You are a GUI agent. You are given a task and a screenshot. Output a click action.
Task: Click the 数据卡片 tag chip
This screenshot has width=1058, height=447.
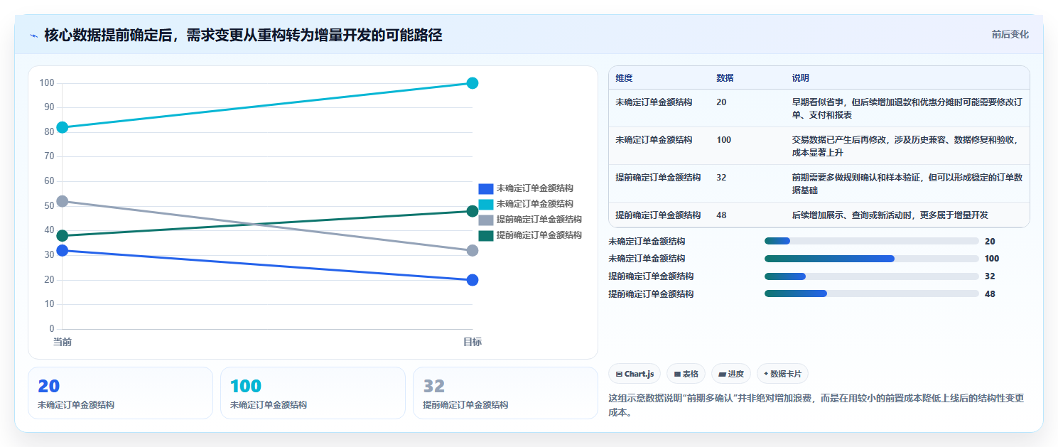click(782, 374)
